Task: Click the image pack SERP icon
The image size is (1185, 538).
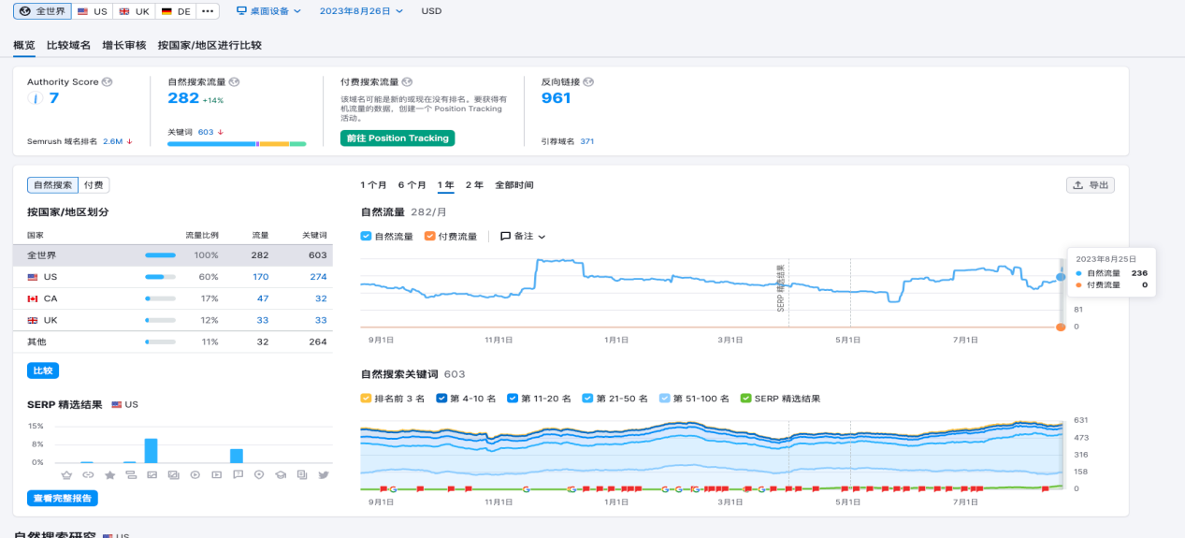Action: (173, 475)
